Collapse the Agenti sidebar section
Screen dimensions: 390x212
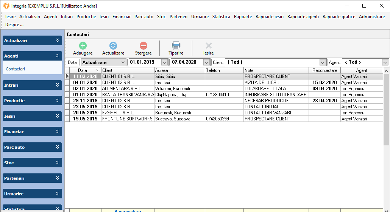point(58,56)
